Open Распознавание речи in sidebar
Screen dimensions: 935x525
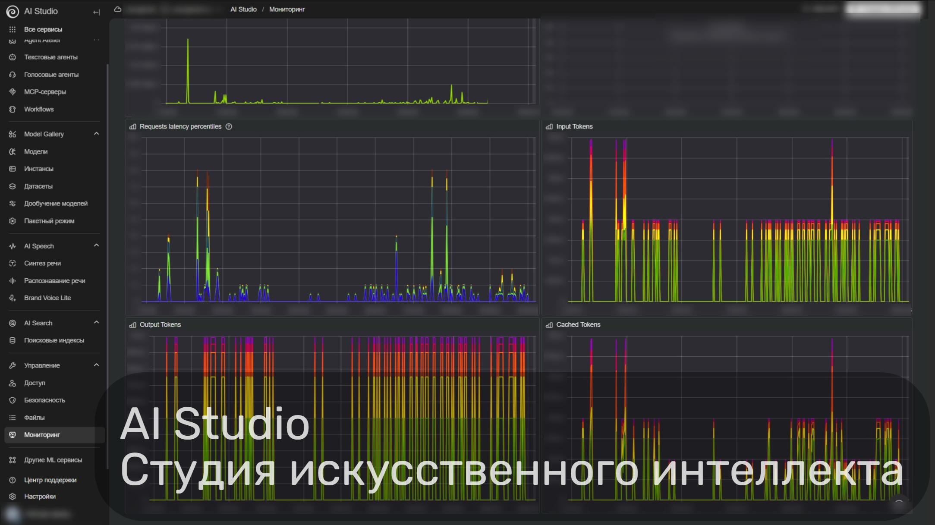[55, 281]
